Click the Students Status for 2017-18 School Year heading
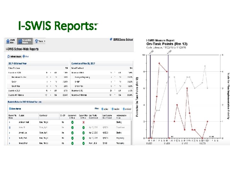The width and height of the screenshot is (230, 172). point(25,102)
